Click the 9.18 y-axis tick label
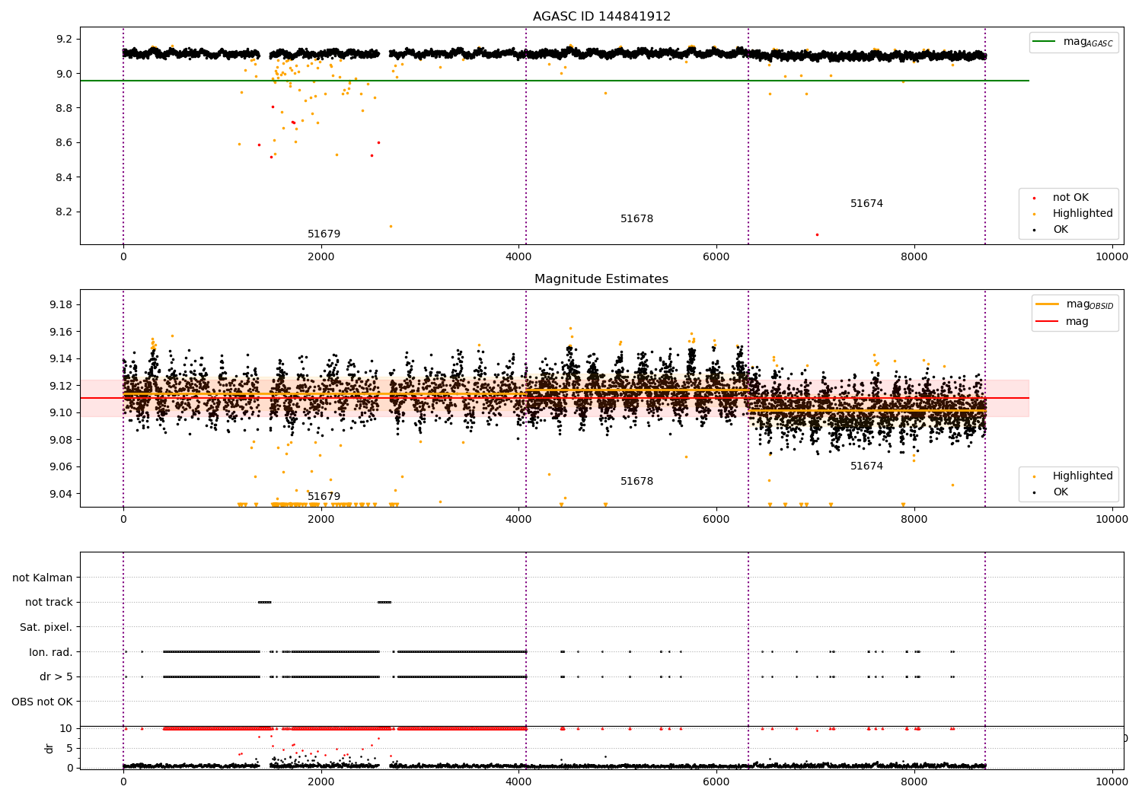Image resolution: width=1142 pixels, height=799 pixels. point(62,305)
